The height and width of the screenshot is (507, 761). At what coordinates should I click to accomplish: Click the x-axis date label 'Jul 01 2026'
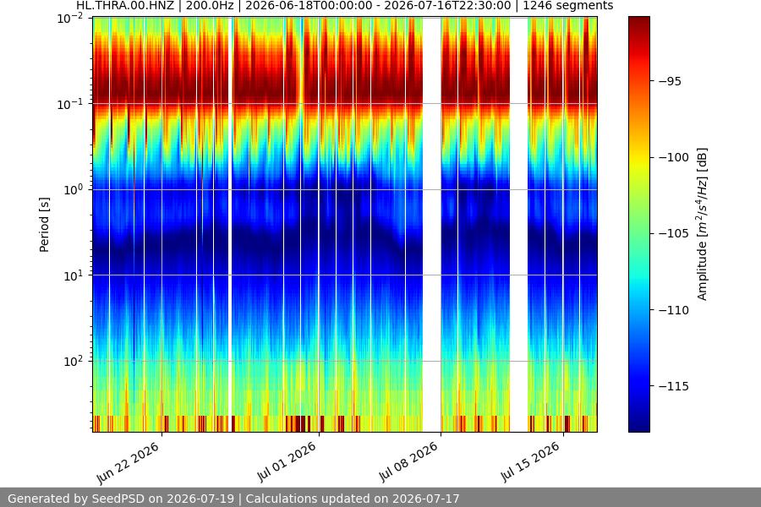click(287, 461)
